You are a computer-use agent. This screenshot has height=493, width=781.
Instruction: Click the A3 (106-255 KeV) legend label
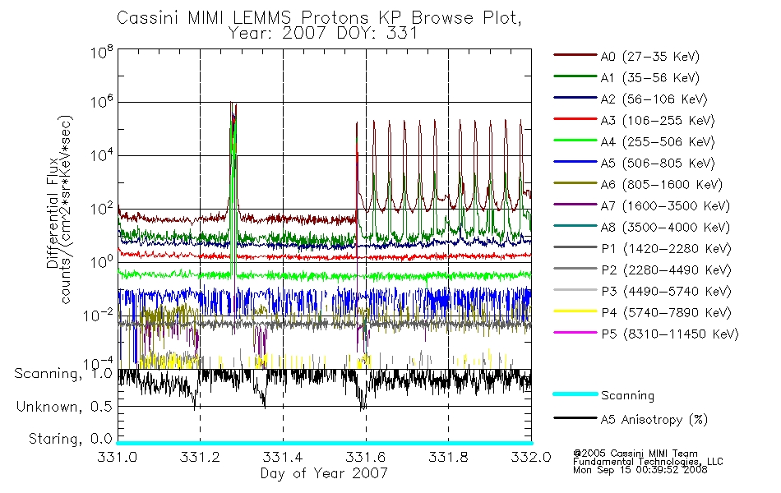(x=658, y=121)
